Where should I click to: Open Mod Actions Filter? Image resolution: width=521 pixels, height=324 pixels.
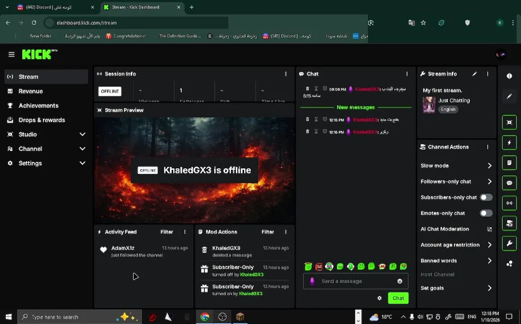pyautogui.click(x=267, y=232)
